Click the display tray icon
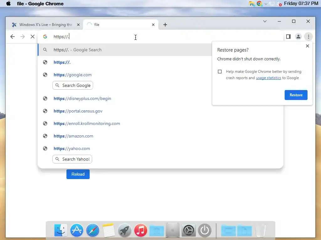Screen dimensions: 321x240 [272, 4]
